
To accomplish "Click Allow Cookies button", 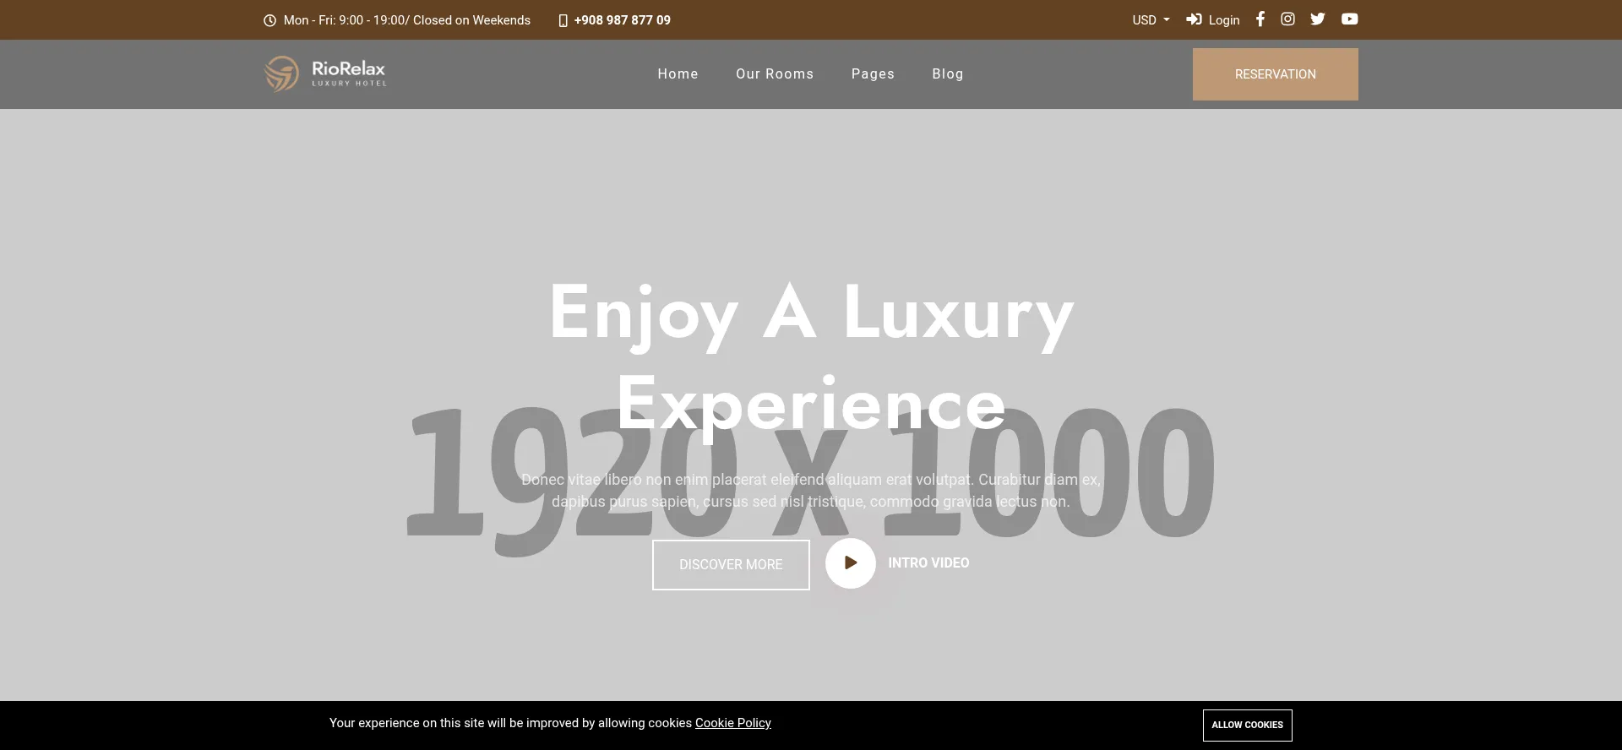I will 1247,726.
